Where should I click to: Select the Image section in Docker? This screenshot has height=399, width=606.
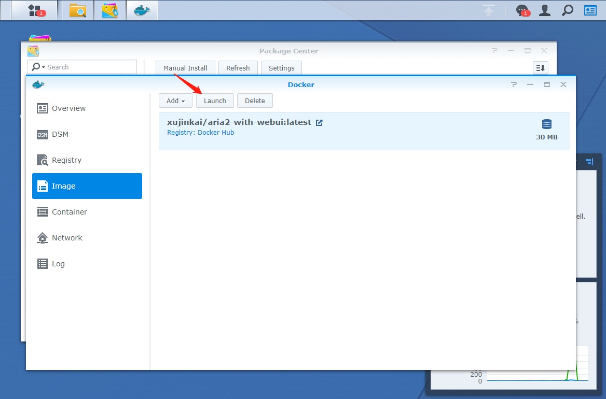pos(87,186)
